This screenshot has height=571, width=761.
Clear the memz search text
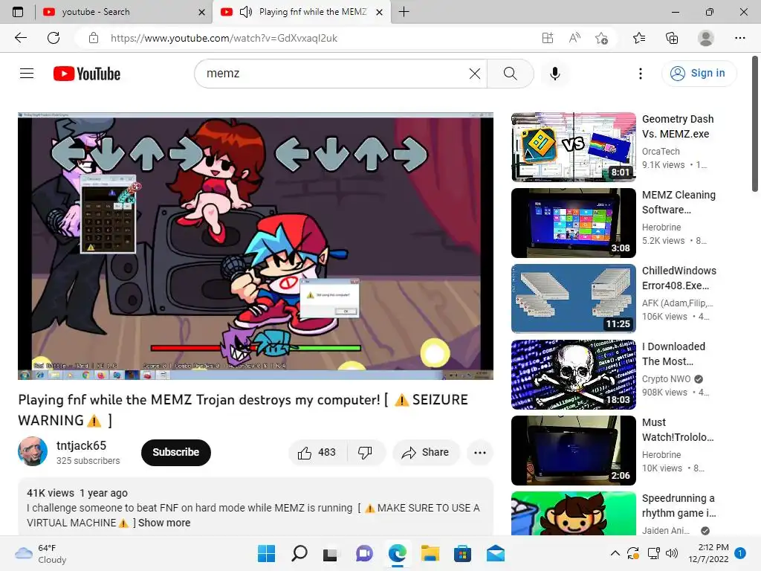coord(475,74)
